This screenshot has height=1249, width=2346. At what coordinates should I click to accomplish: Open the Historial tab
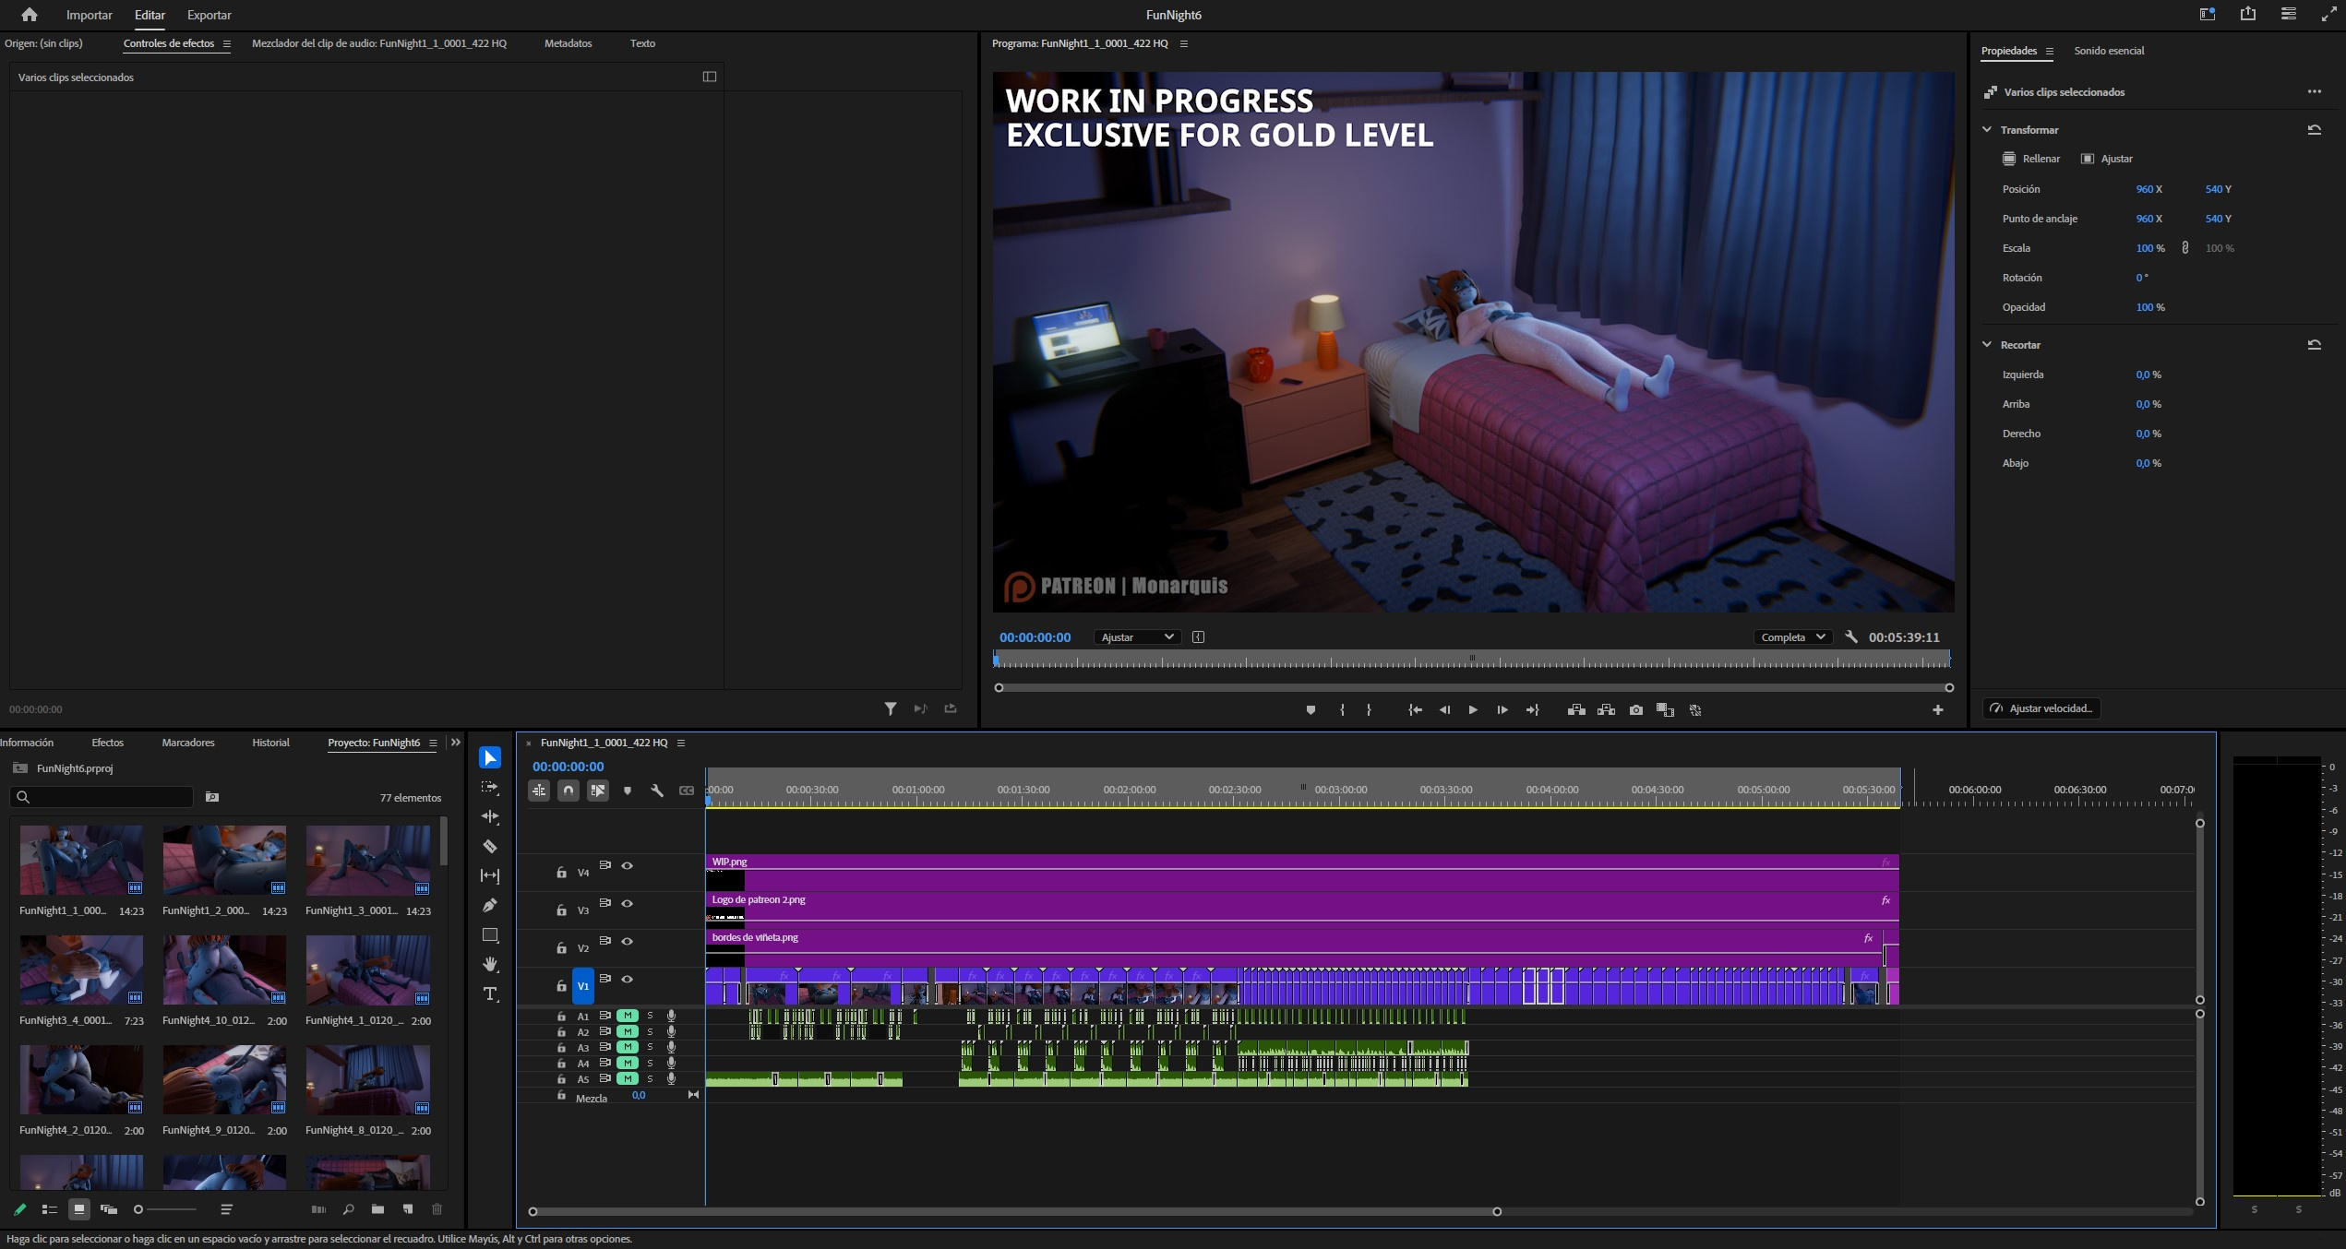pyautogui.click(x=270, y=743)
